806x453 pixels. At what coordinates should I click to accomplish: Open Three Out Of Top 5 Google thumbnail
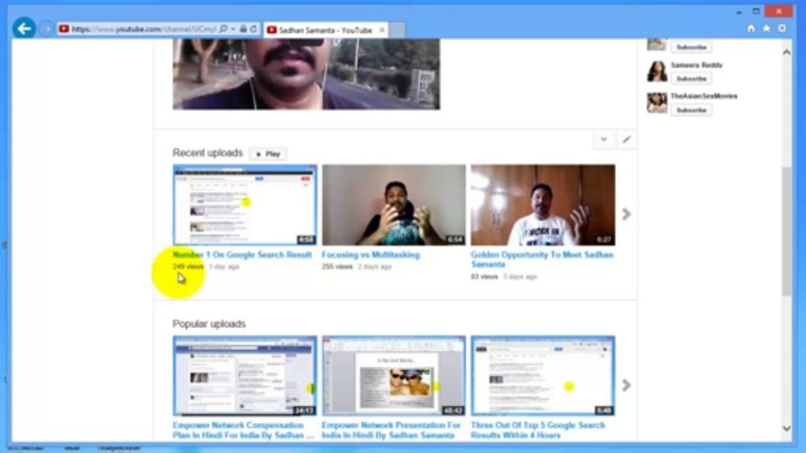543,376
